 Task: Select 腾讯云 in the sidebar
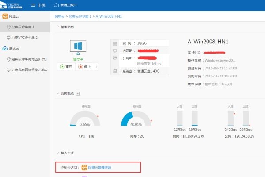[14, 48]
